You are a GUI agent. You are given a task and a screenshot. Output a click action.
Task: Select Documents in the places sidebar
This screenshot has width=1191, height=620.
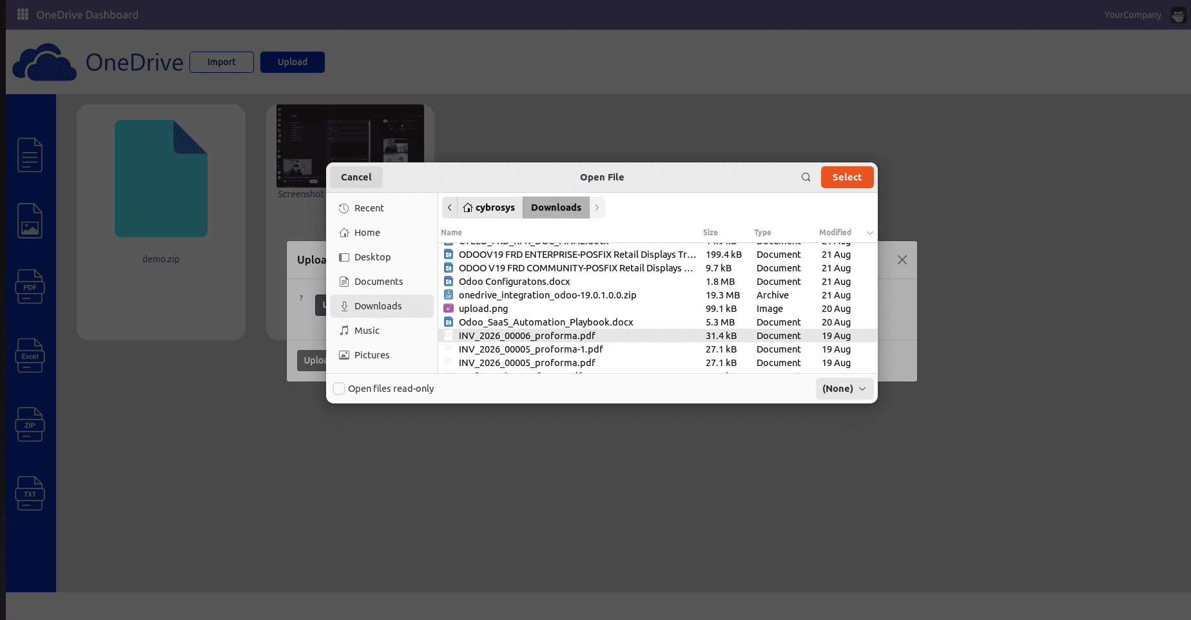[x=382, y=282]
